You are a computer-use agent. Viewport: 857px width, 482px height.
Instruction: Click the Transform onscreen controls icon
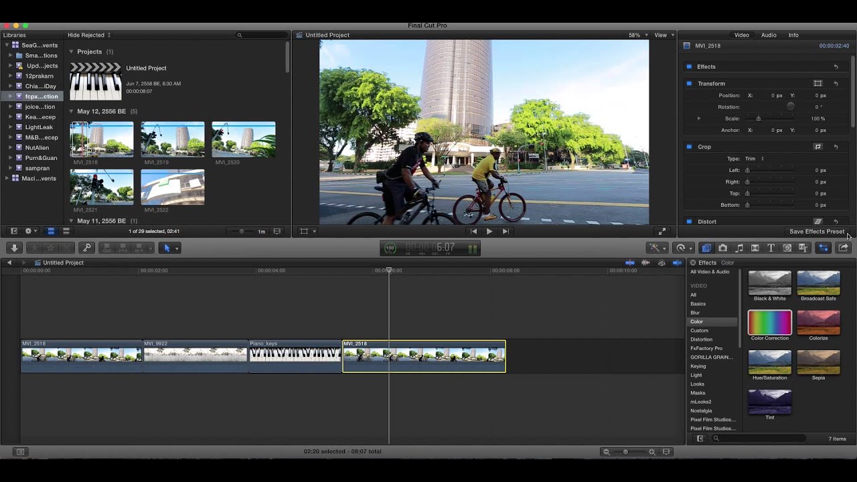tap(817, 84)
